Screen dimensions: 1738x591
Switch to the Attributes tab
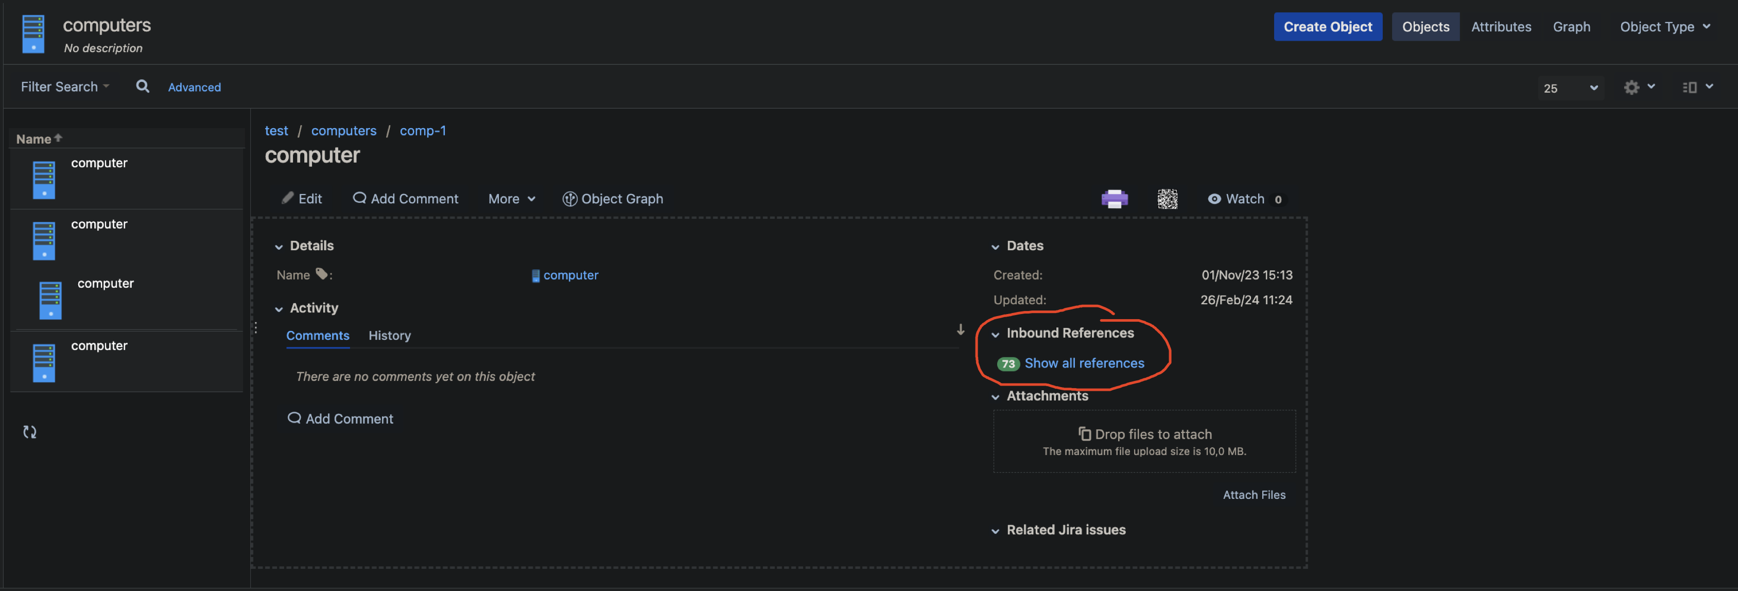tap(1501, 27)
